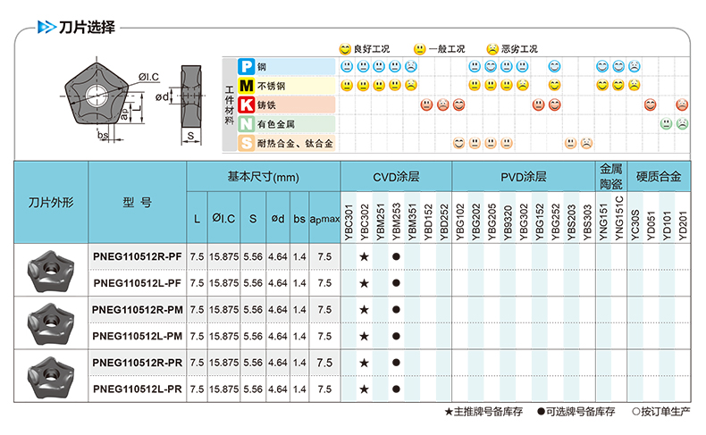Image resolution: width=706 pixels, height=435 pixels.
Task: Select the blue P steel material icon
Action: (x=246, y=67)
